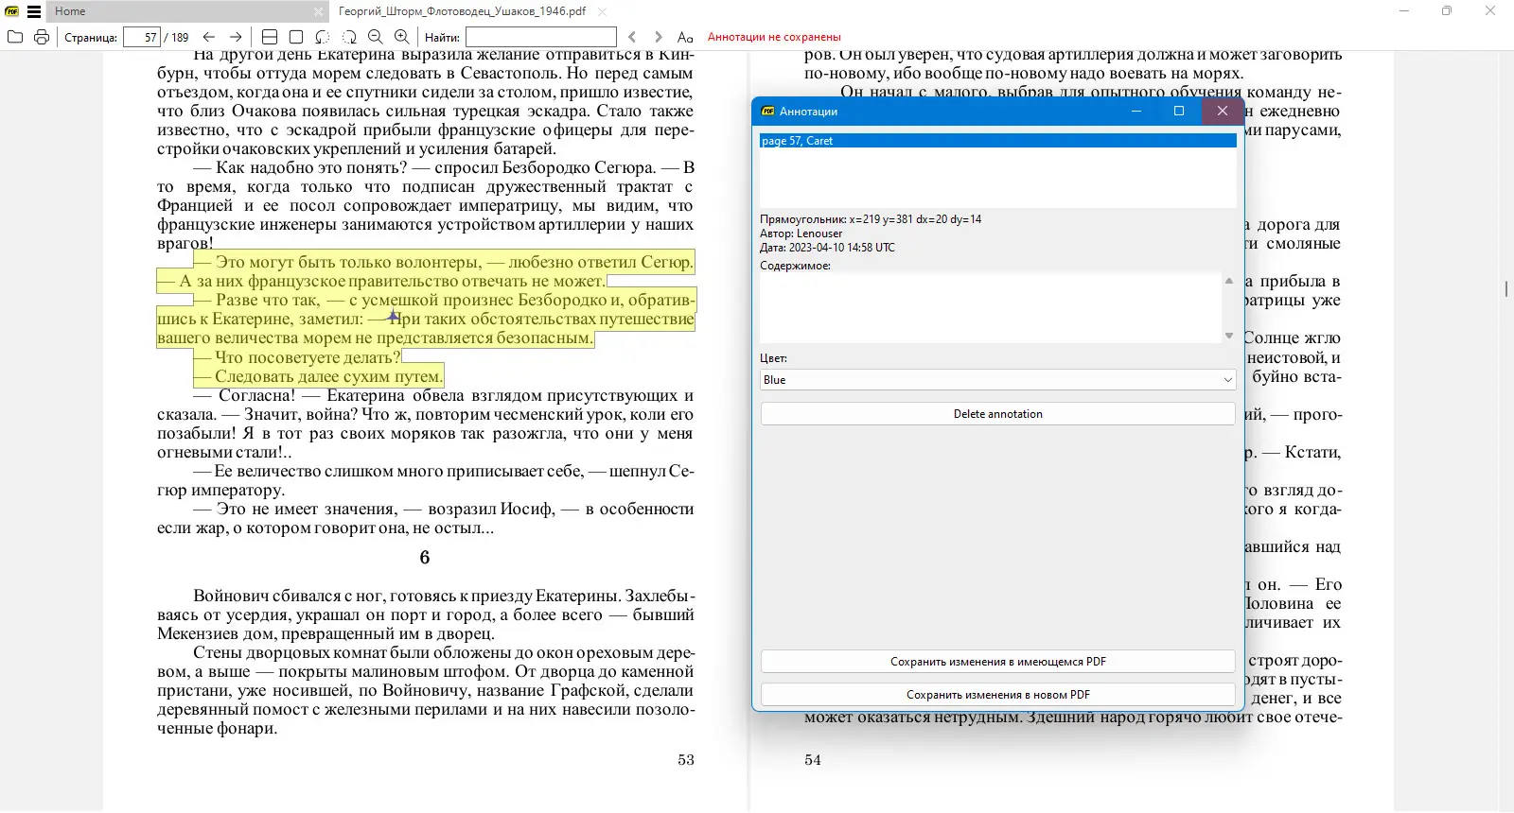
Task: Save changes to the existing PDF
Action: 998,662
